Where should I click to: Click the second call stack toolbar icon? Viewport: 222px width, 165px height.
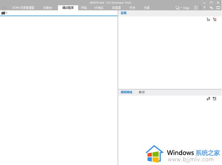point(215,98)
